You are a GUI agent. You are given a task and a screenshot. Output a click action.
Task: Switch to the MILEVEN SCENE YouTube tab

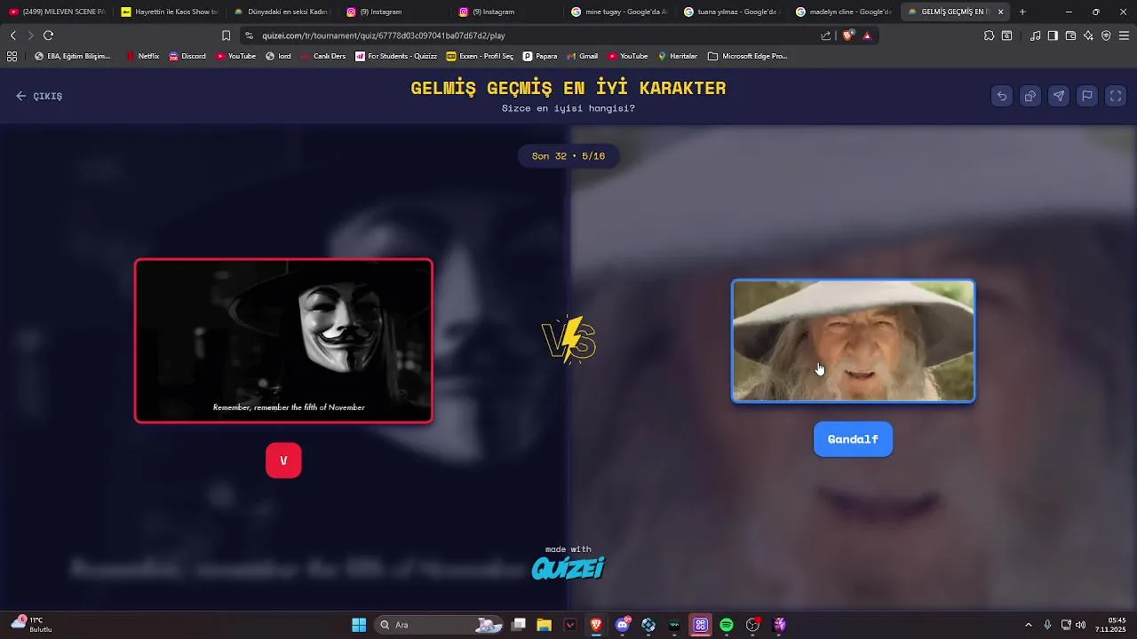(x=57, y=12)
